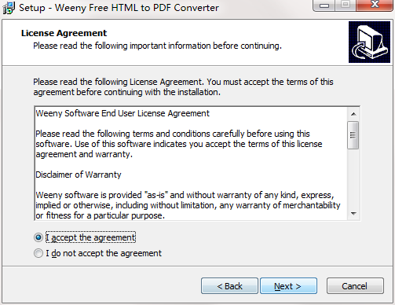Click the 'Disclaimer of Warranty' line in license

[x=79, y=175]
